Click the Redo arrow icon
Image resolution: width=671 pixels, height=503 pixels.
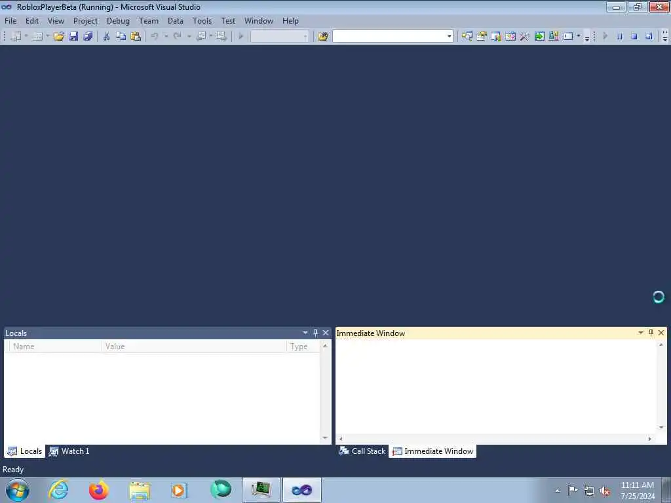pos(177,37)
